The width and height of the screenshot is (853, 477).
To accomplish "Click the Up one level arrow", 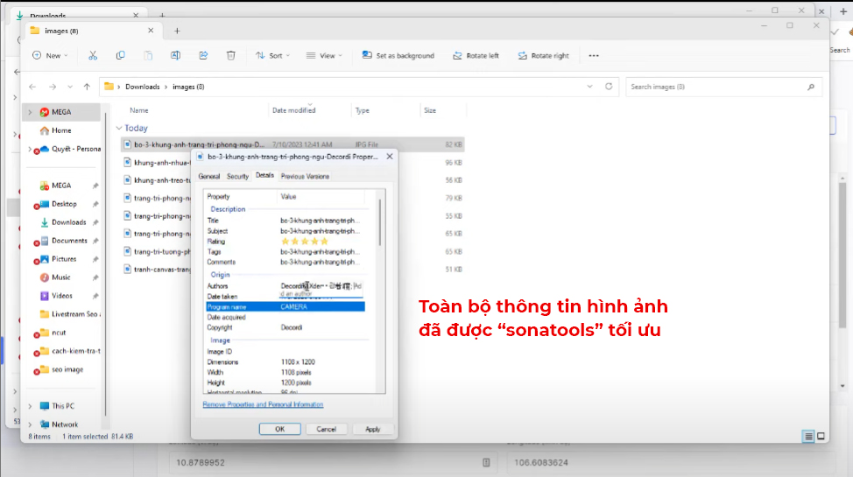I will (87, 87).
